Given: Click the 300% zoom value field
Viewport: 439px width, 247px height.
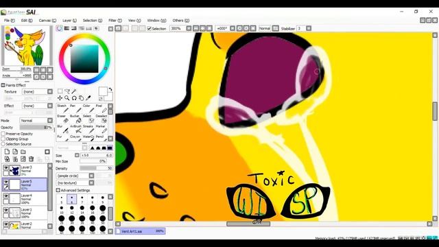Looking at the screenshot, I should coord(178,28).
